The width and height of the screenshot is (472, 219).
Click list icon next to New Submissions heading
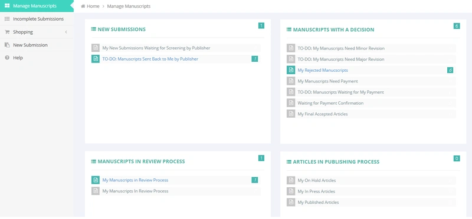[x=94, y=29]
